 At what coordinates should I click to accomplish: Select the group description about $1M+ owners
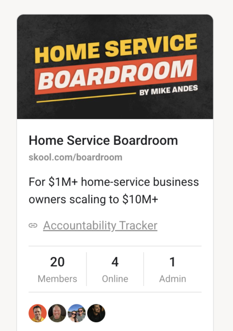point(114,191)
